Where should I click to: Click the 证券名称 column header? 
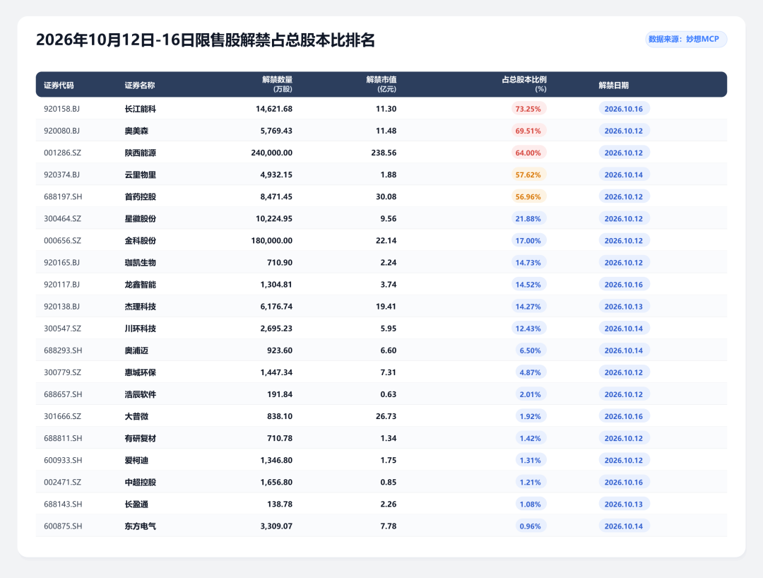click(140, 85)
